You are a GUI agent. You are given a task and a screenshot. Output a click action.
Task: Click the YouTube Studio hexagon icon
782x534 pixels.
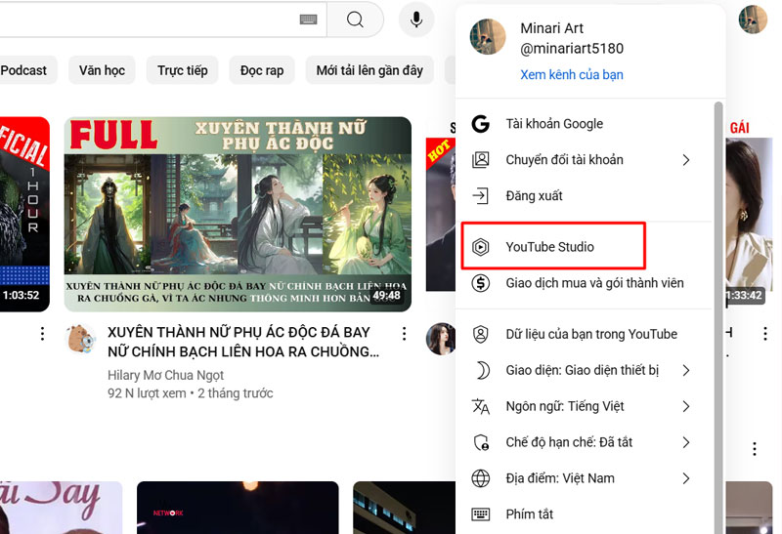coord(481,247)
